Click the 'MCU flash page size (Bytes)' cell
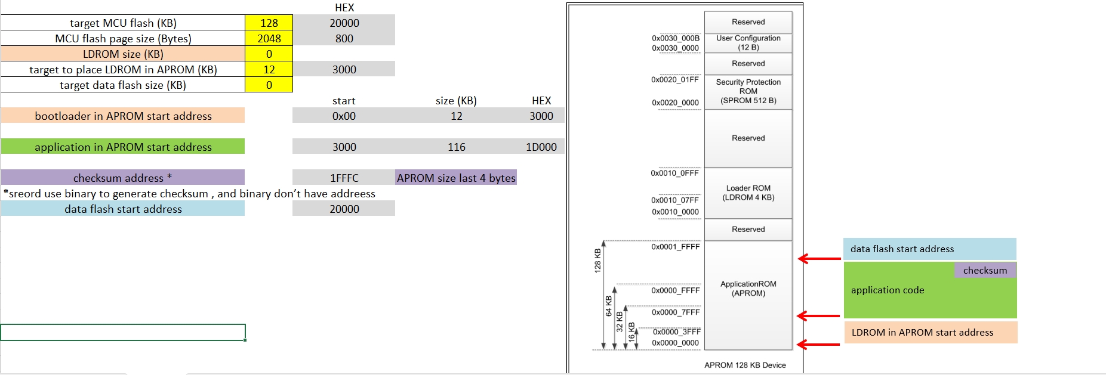The height and width of the screenshot is (375, 1106). click(123, 38)
